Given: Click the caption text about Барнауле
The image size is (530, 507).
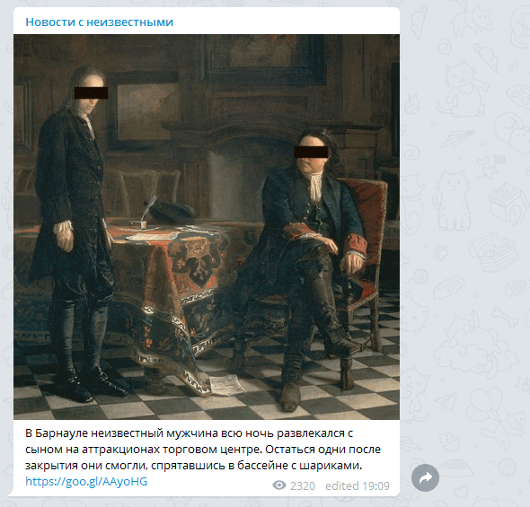Looking at the screenshot, I should pos(203,450).
